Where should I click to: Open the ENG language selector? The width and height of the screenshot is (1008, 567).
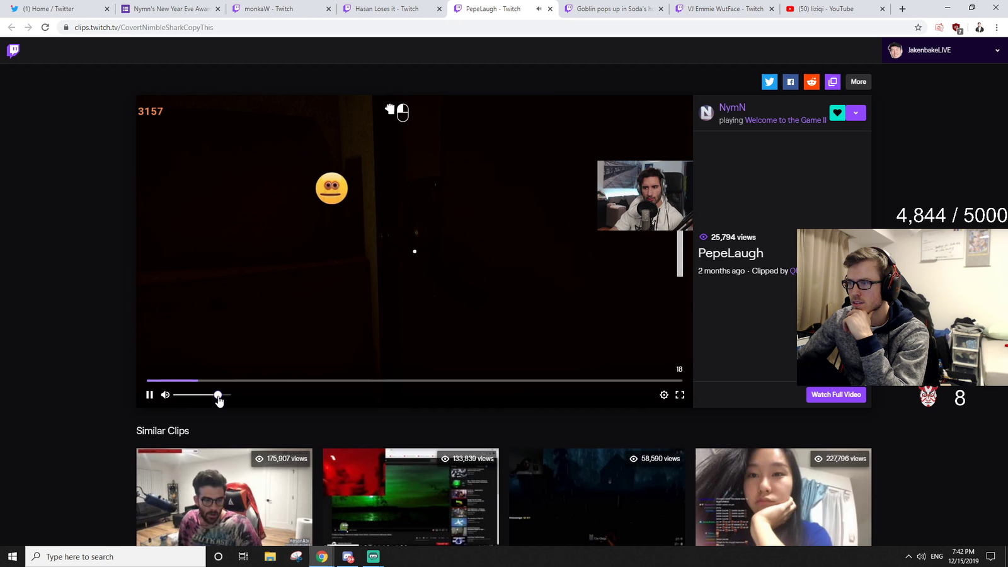(937, 556)
